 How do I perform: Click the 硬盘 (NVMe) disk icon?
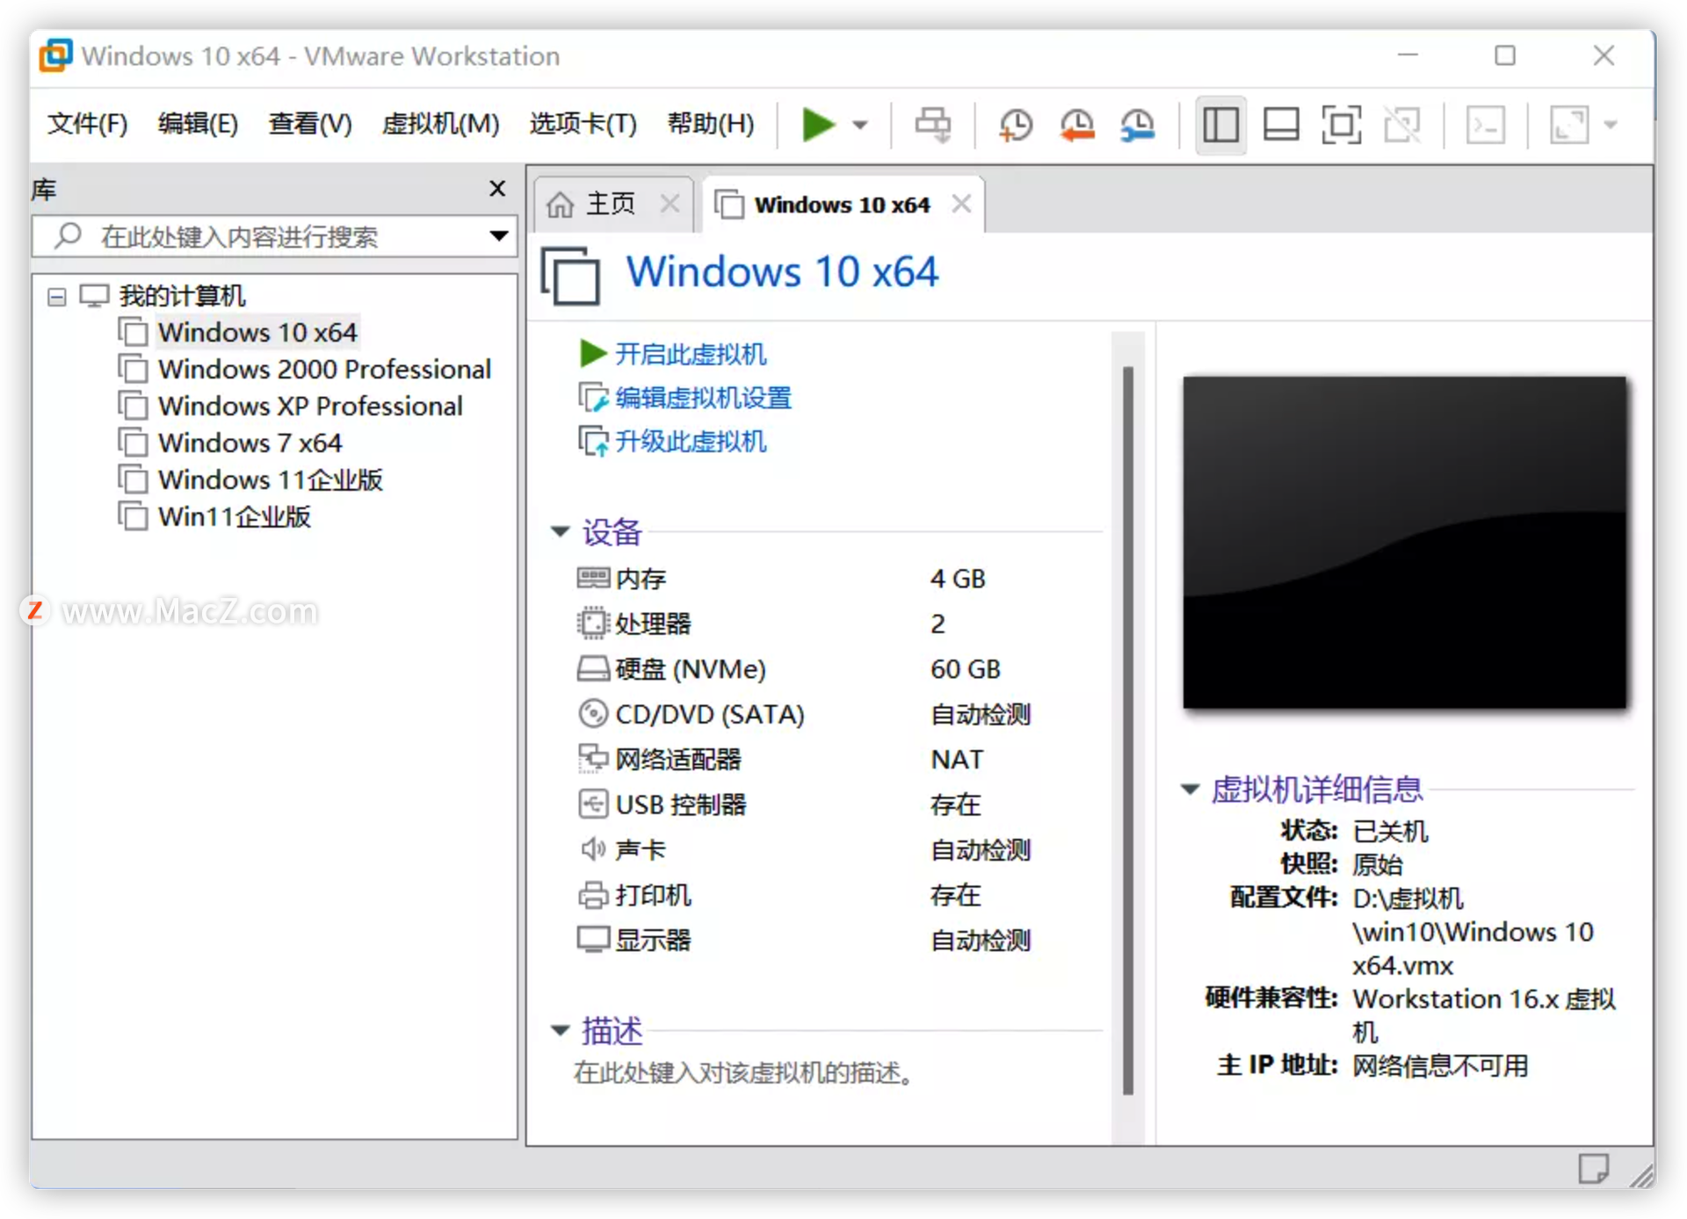point(593,669)
